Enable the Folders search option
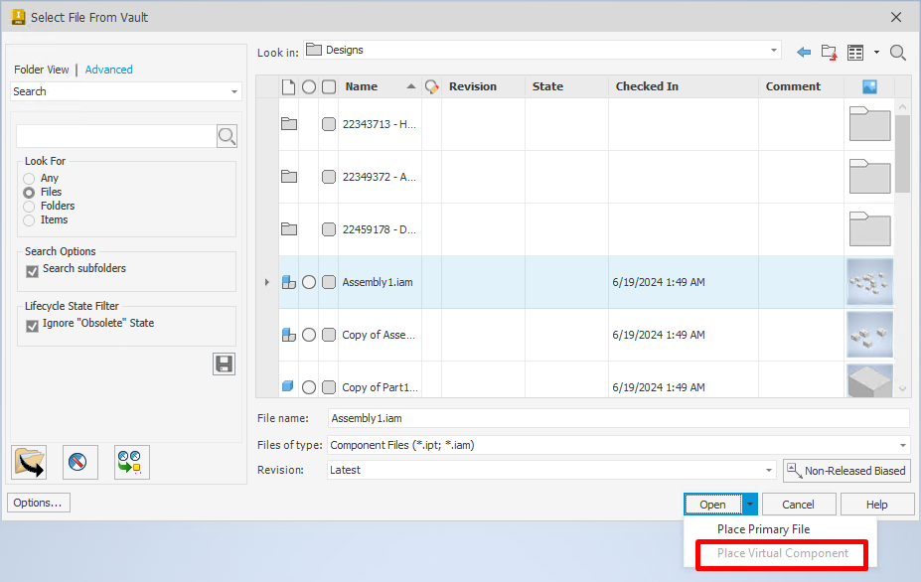The height and width of the screenshot is (582, 921). [x=30, y=206]
